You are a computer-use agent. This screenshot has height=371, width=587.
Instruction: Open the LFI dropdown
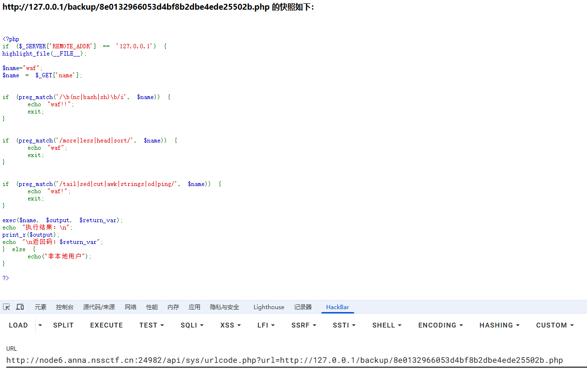(x=266, y=325)
